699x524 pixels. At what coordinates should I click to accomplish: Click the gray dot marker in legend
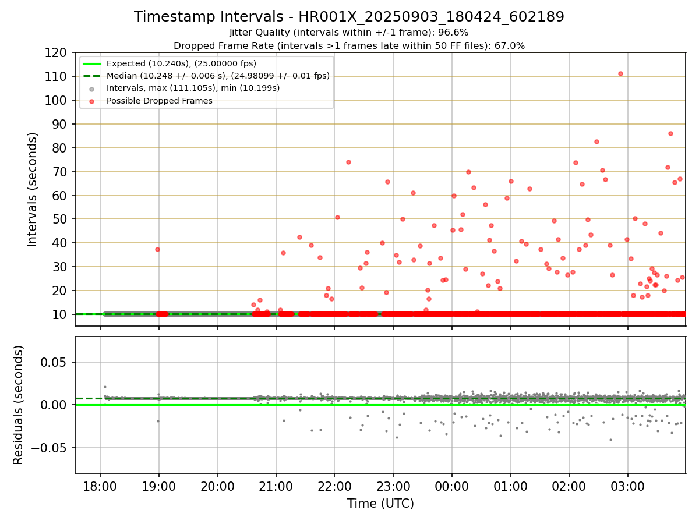tap(92, 88)
